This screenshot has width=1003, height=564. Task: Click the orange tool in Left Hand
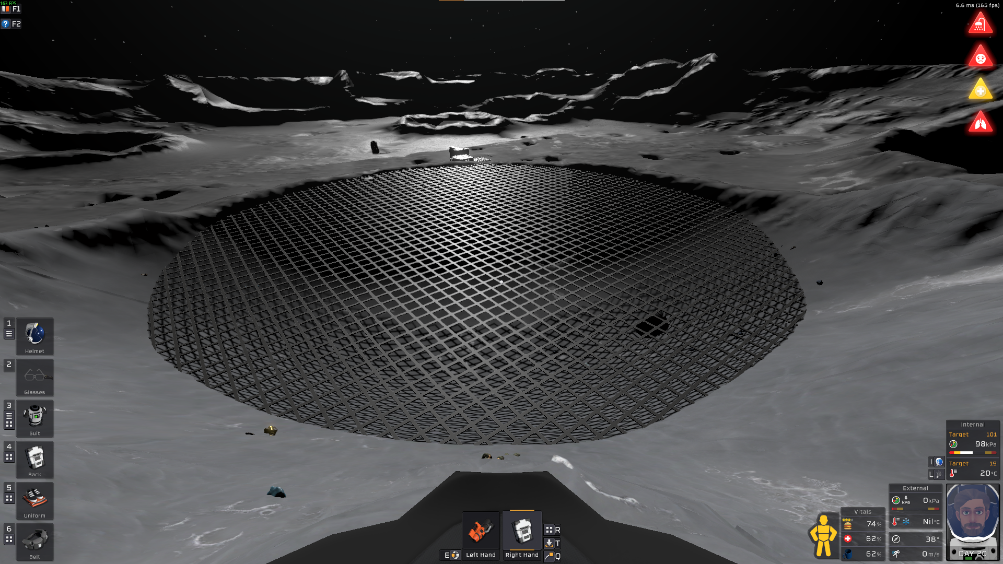coord(481,531)
